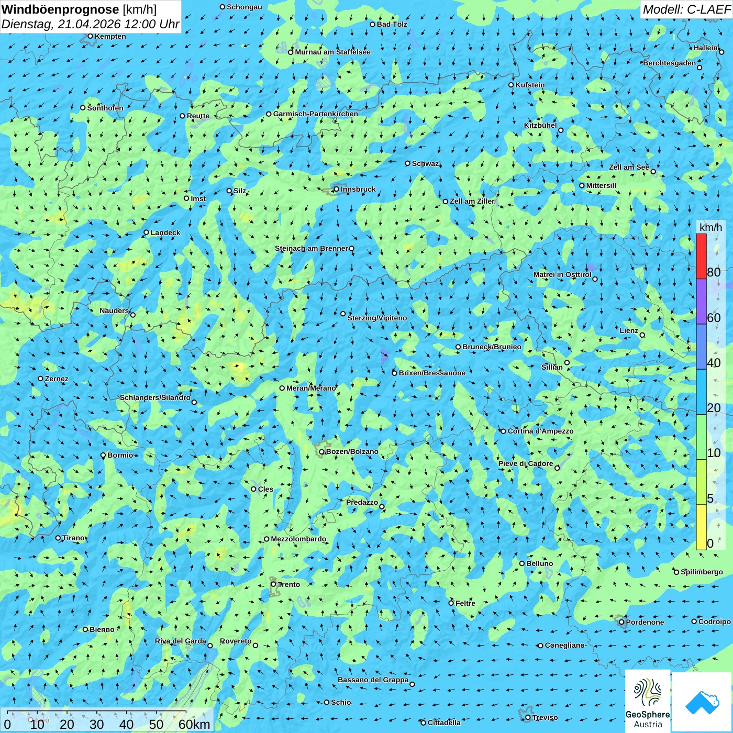Click the 'Matrei in Osttirol' label

562,274
